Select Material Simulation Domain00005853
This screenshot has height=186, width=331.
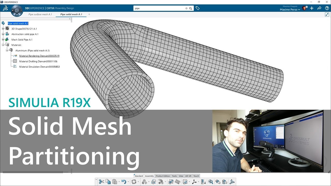pyautogui.click(x=40, y=67)
